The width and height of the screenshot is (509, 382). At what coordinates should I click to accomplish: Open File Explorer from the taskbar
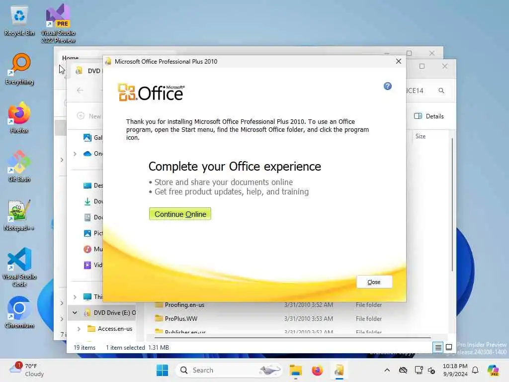coord(296,370)
